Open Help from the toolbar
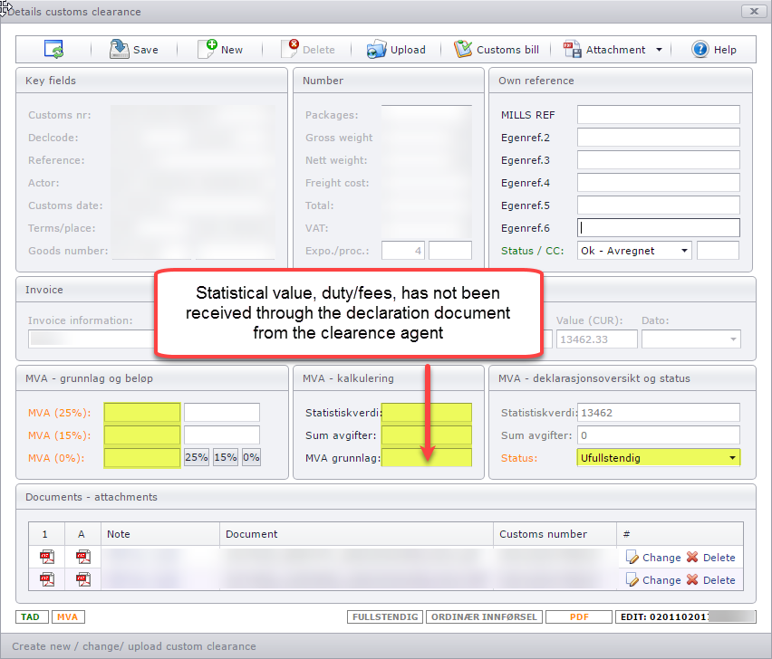 714,50
